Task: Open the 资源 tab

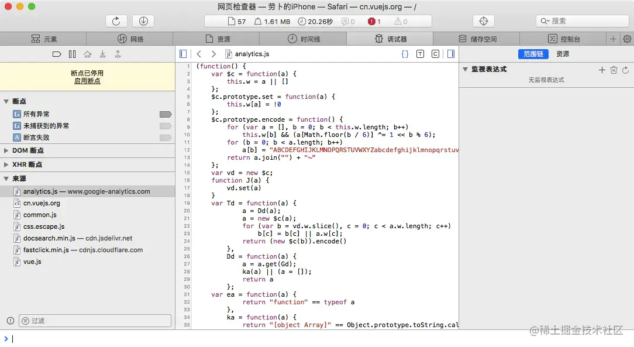Action: [x=216, y=39]
